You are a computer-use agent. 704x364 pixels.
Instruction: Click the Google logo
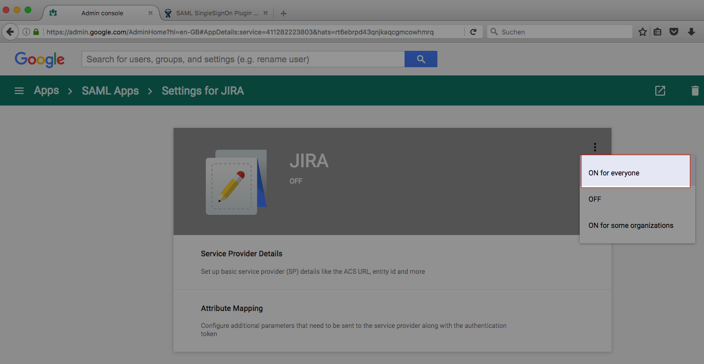pyautogui.click(x=39, y=59)
